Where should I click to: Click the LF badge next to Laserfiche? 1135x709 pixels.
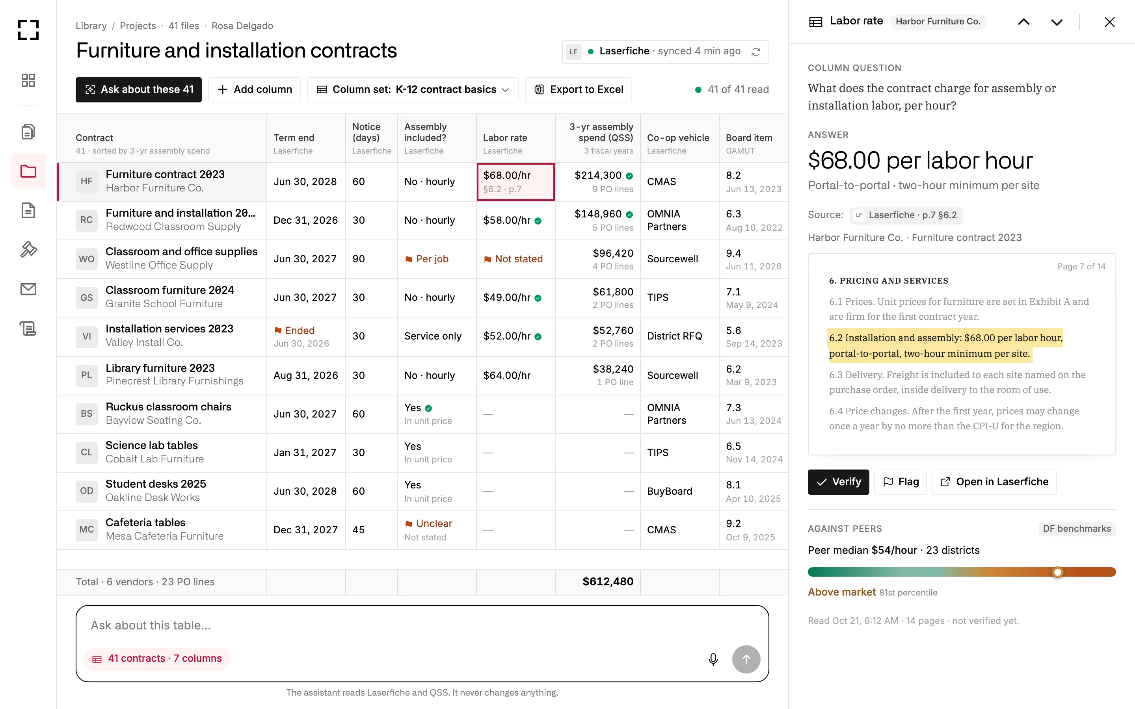[573, 52]
